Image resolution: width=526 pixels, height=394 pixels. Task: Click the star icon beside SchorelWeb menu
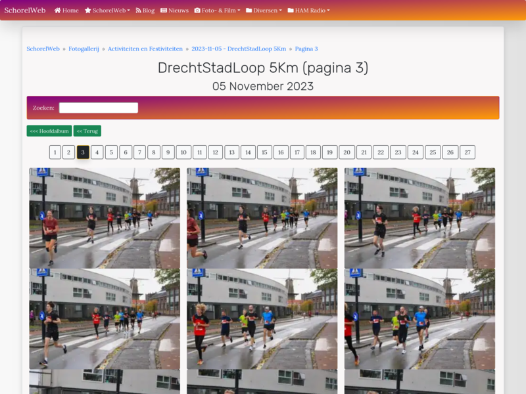88,11
